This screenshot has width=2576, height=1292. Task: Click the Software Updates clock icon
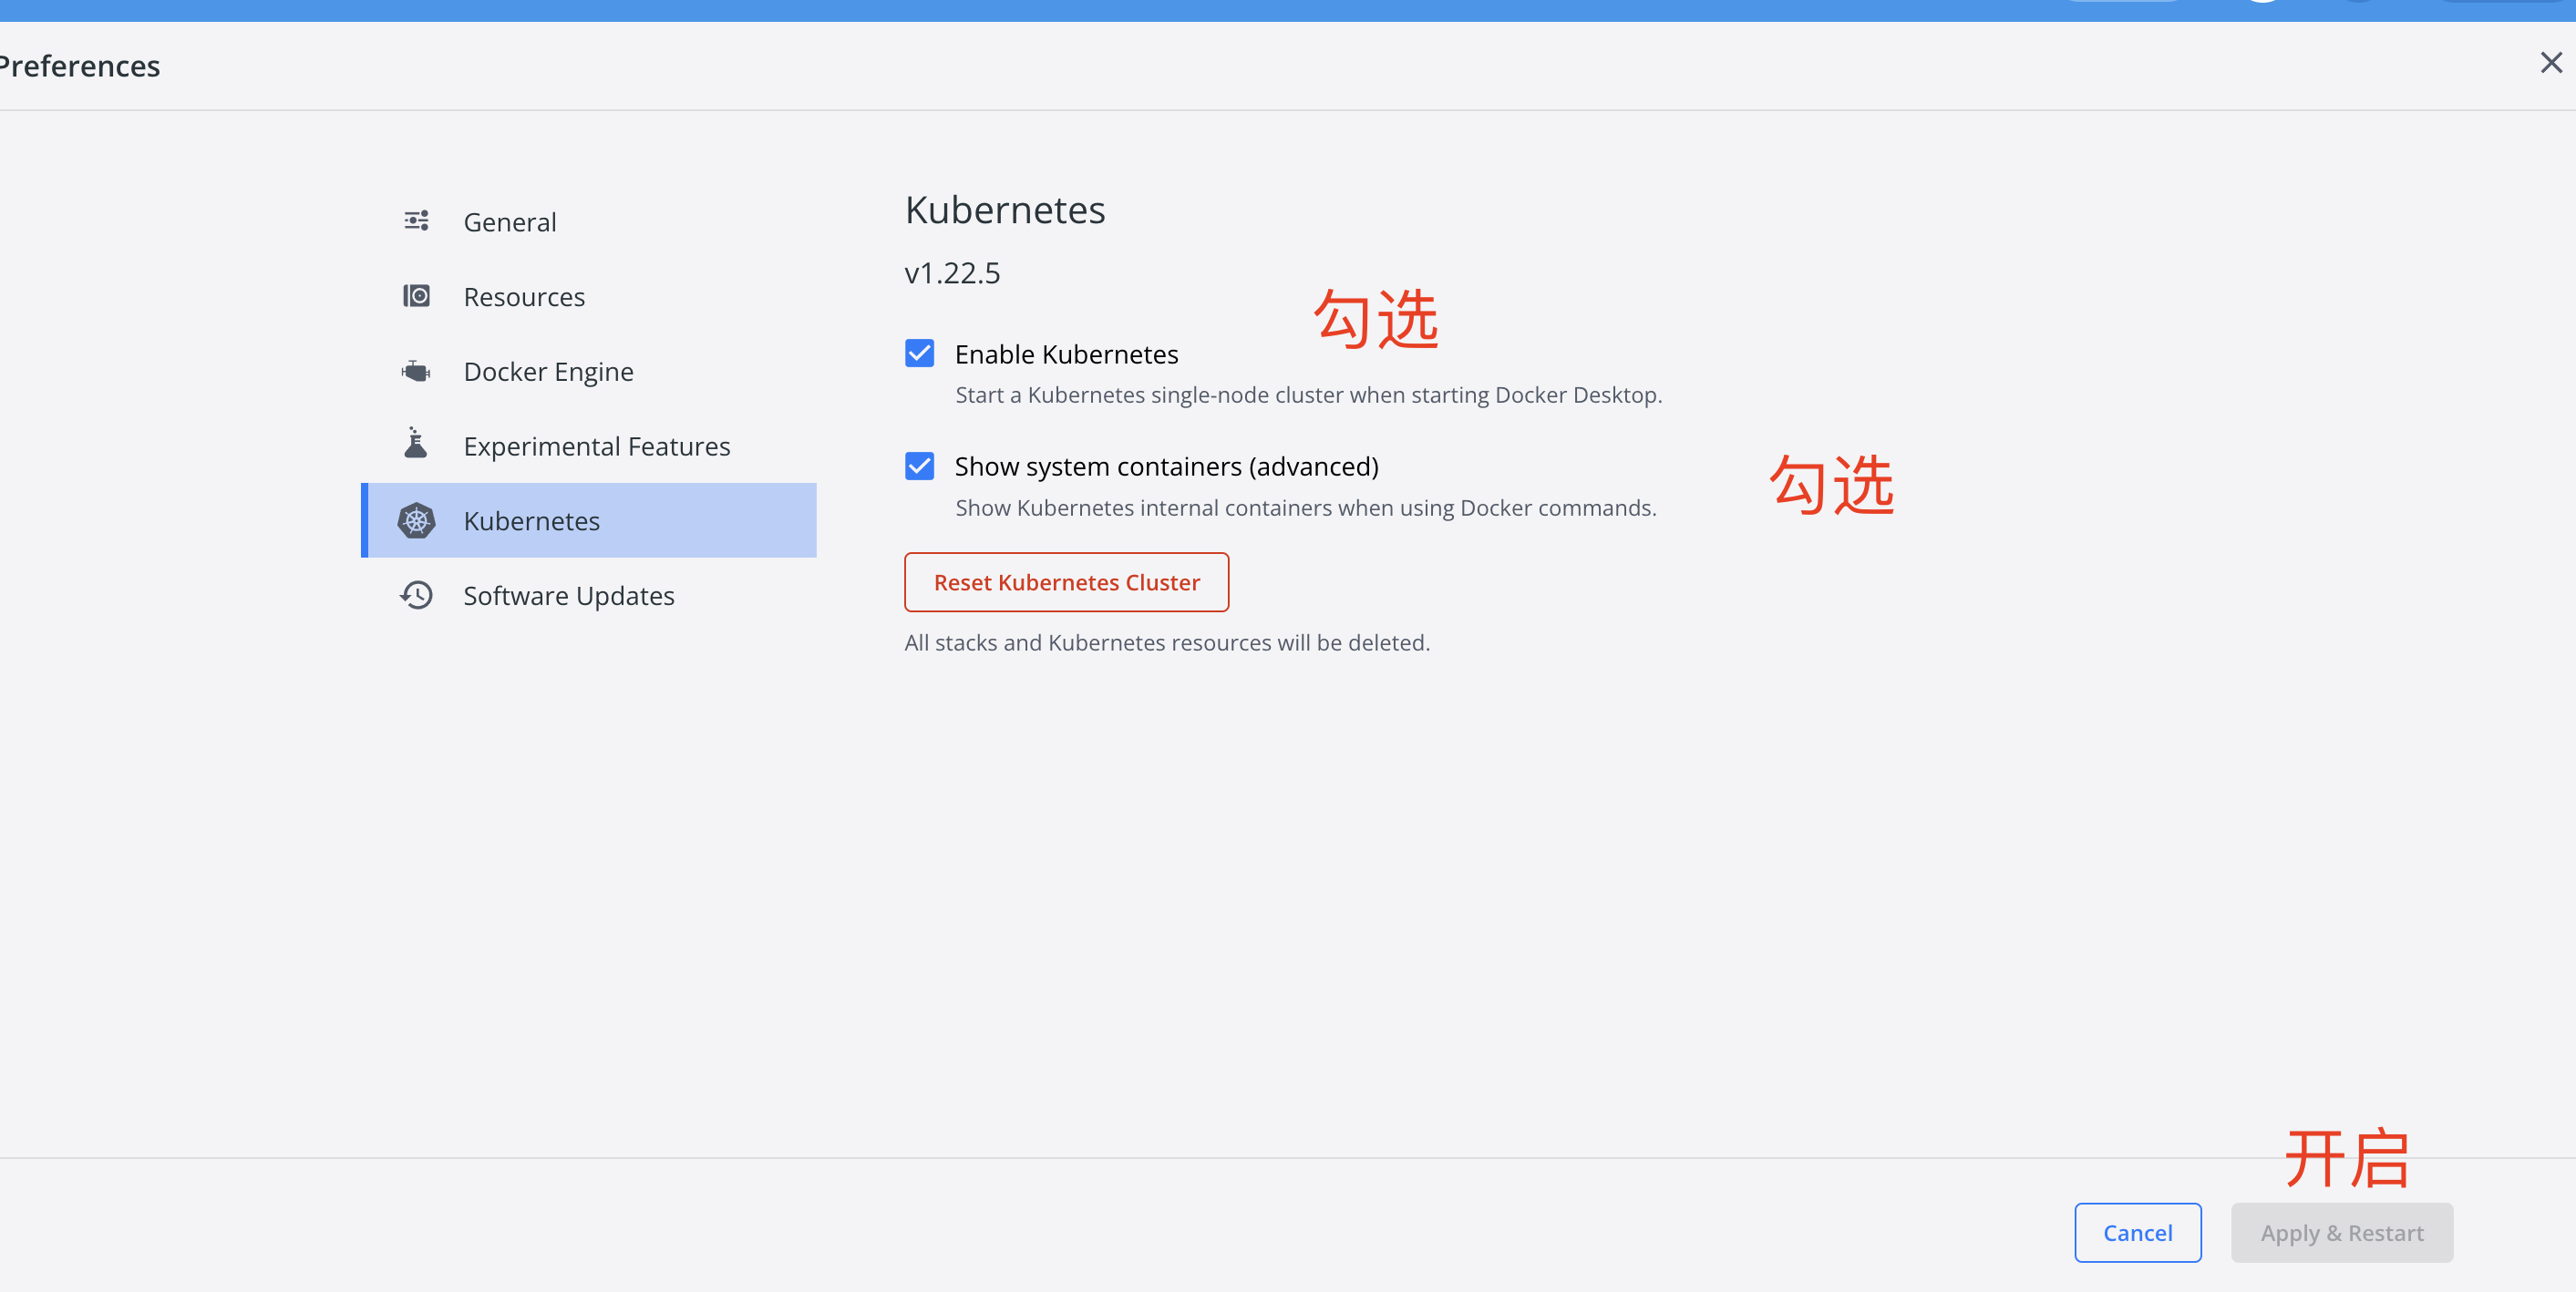(416, 595)
